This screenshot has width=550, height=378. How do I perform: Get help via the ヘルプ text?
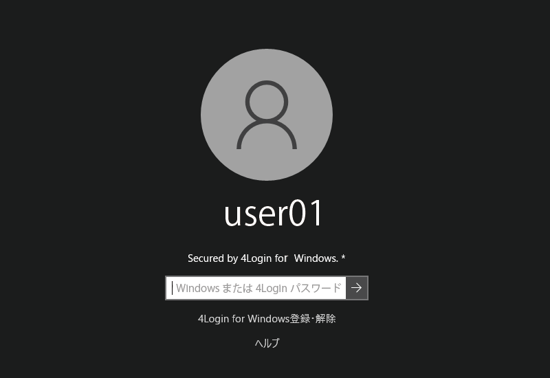pyautogui.click(x=267, y=342)
